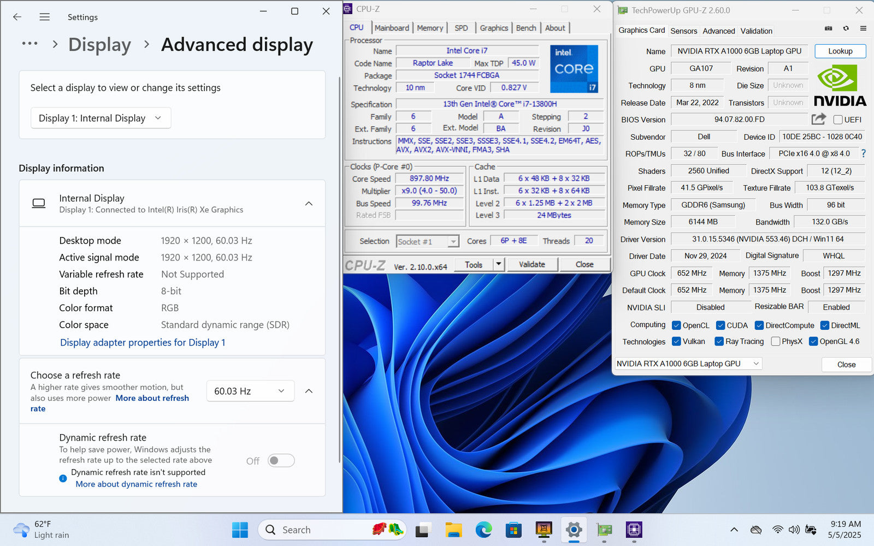Open the Graphics tab in CPU-Z
The width and height of the screenshot is (874, 546).
pyautogui.click(x=494, y=28)
